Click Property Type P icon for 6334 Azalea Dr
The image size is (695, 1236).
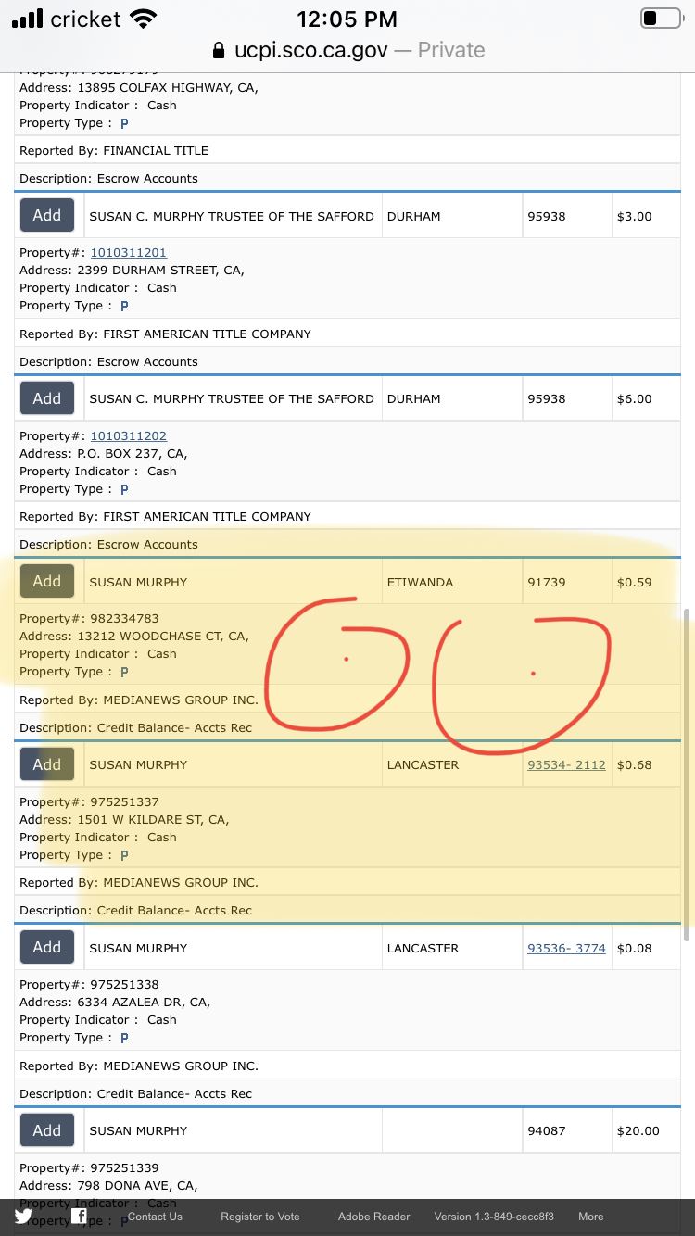point(124,1038)
